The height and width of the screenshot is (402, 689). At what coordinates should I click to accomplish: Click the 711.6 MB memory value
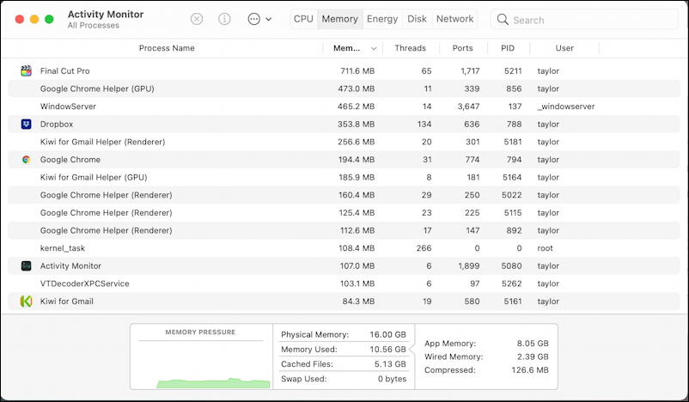[x=357, y=70]
